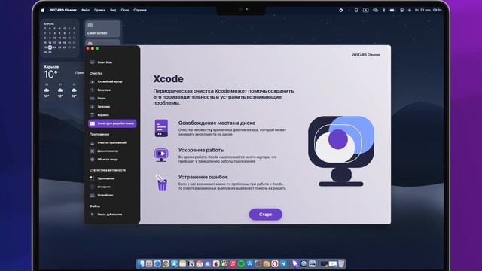Open Устройство activity statistics
Screen dimensions: 482x271
coord(112,195)
